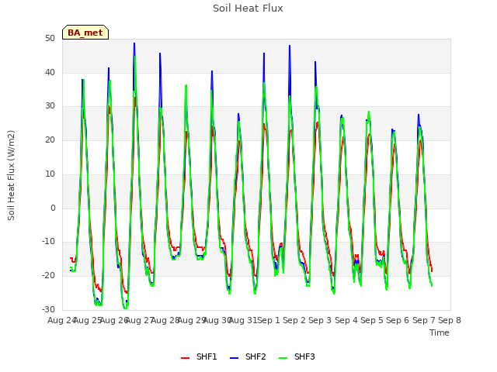Click the Sep 5 x-axis label
The image size is (497, 372).
click(x=372, y=320)
